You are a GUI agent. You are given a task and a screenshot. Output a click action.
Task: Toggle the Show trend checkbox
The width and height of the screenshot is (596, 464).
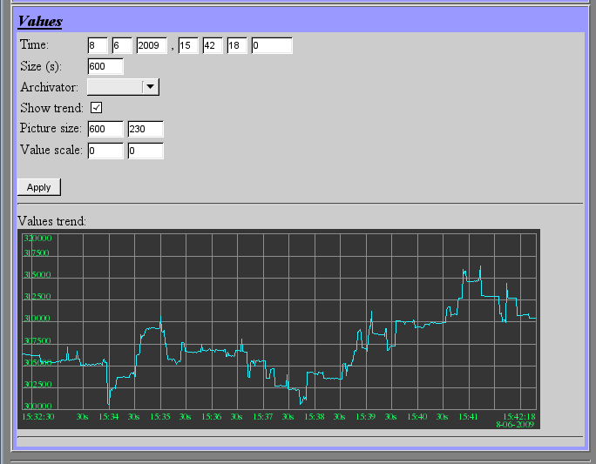pyautogui.click(x=97, y=108)
